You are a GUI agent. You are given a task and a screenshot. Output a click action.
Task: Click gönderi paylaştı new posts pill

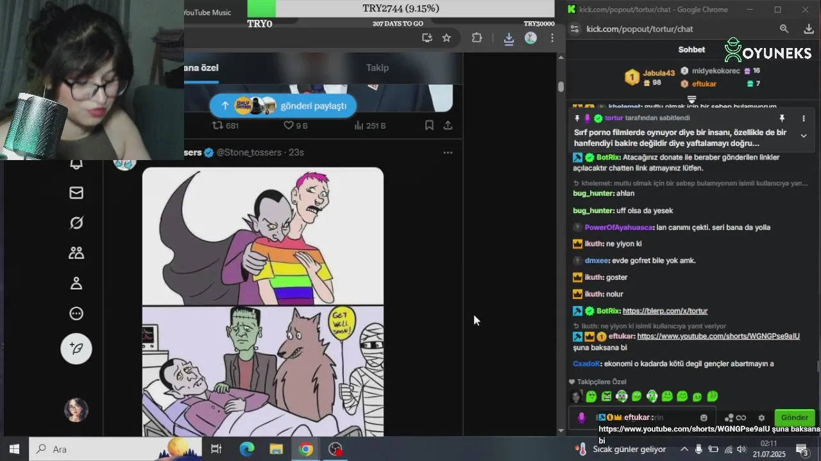(x=283, y=106)
